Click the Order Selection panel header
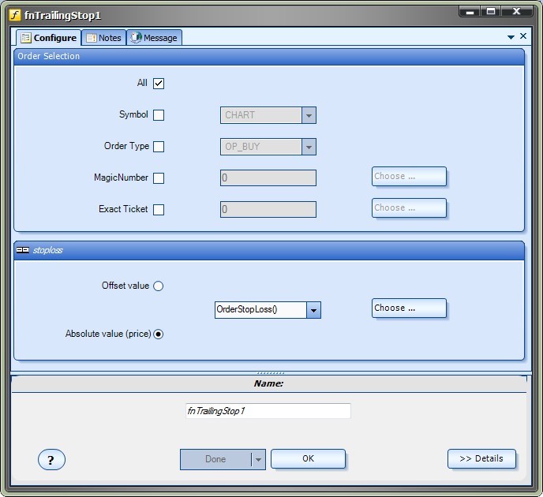This screenshot has height=497, width=543. tap(269, 57)
